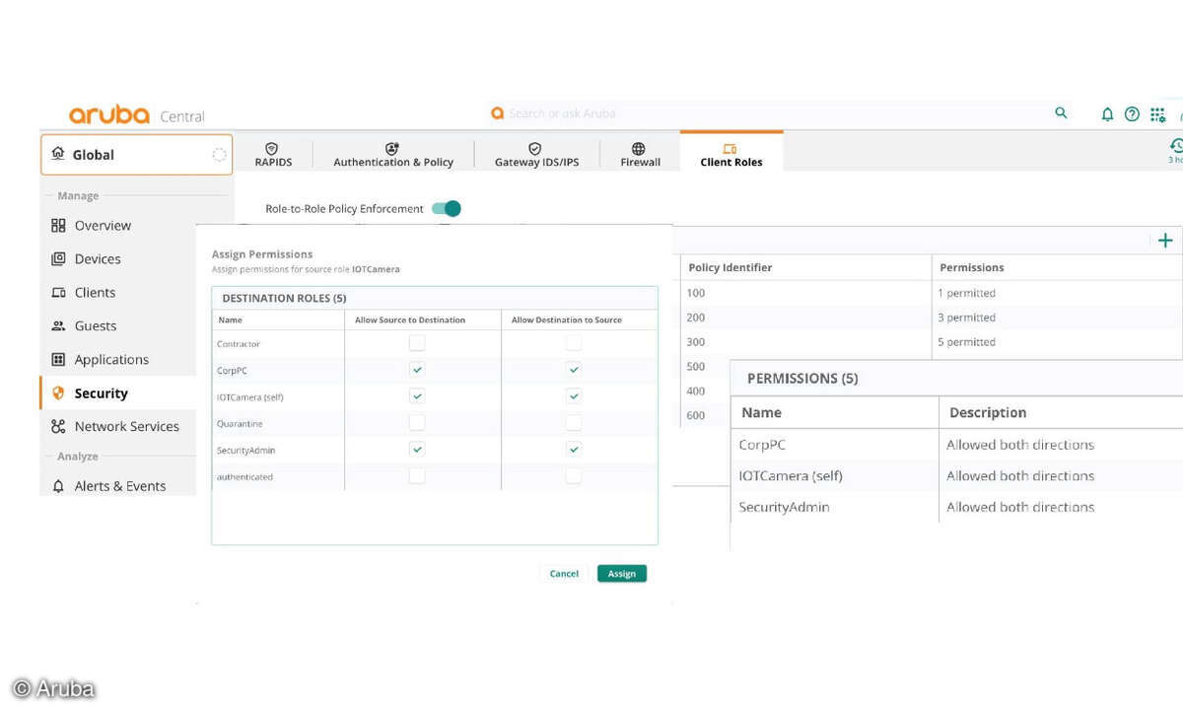The width and height of the screenshot is (1183, 710).
Task: Click the Contractor destination role name
Action: tap(239, 344)
